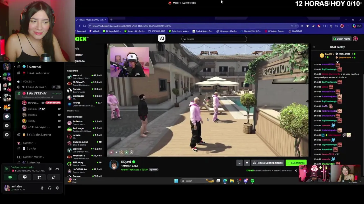Collapse the FARMEO MUSIC category

[31, 157]
